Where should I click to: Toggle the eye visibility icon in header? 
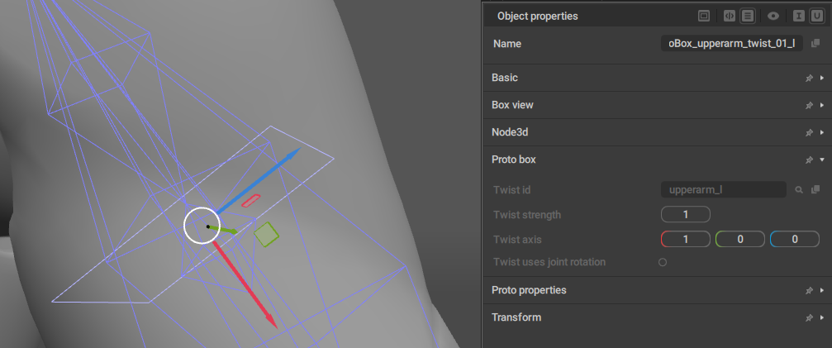tap(773, 16)
